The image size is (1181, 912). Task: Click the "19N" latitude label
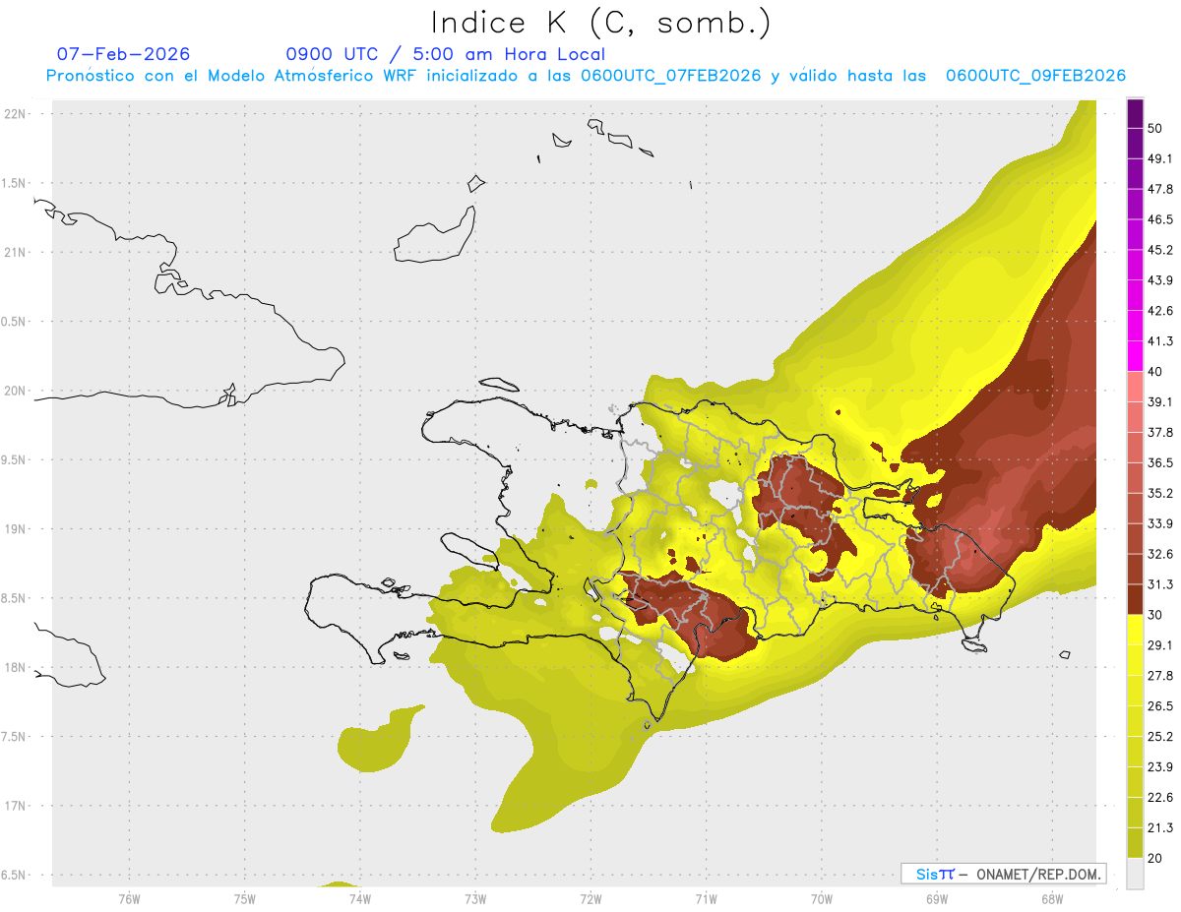point(16,529)
